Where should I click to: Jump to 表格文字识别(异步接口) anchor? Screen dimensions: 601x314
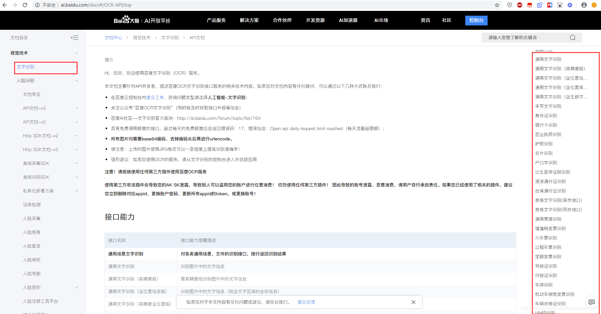[559, 200]
